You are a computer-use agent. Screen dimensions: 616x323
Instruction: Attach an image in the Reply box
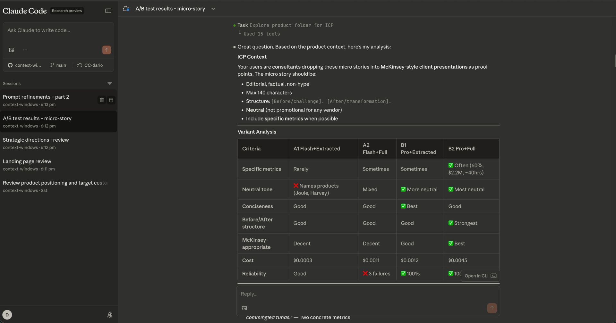[x=244, y=308]
